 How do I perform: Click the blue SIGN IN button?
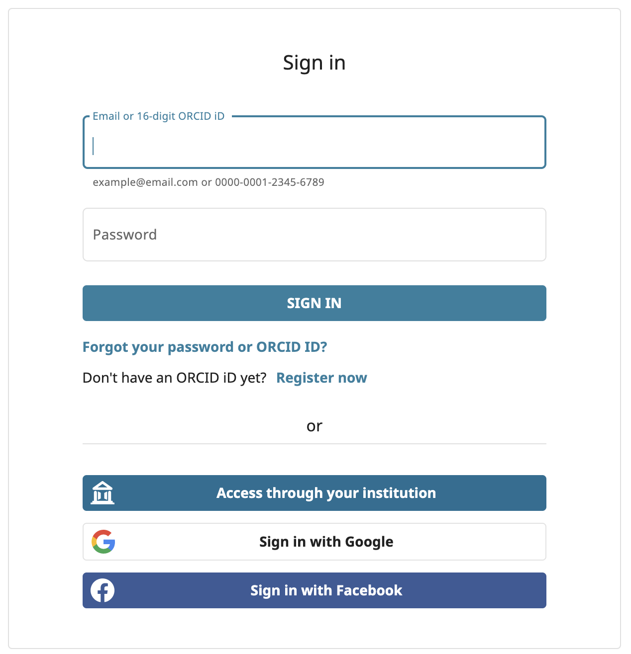pos(315,303)
